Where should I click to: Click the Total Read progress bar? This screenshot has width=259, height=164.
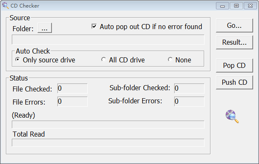click(108, 142)
